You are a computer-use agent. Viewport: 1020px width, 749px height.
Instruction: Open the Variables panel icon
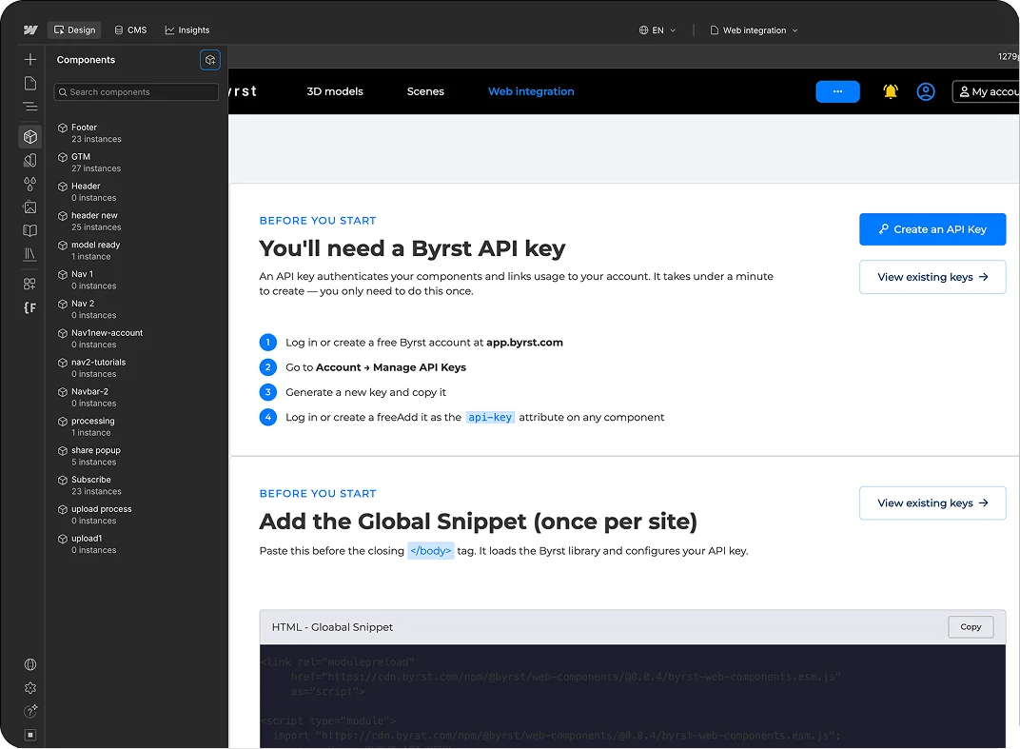coord(29,160)
